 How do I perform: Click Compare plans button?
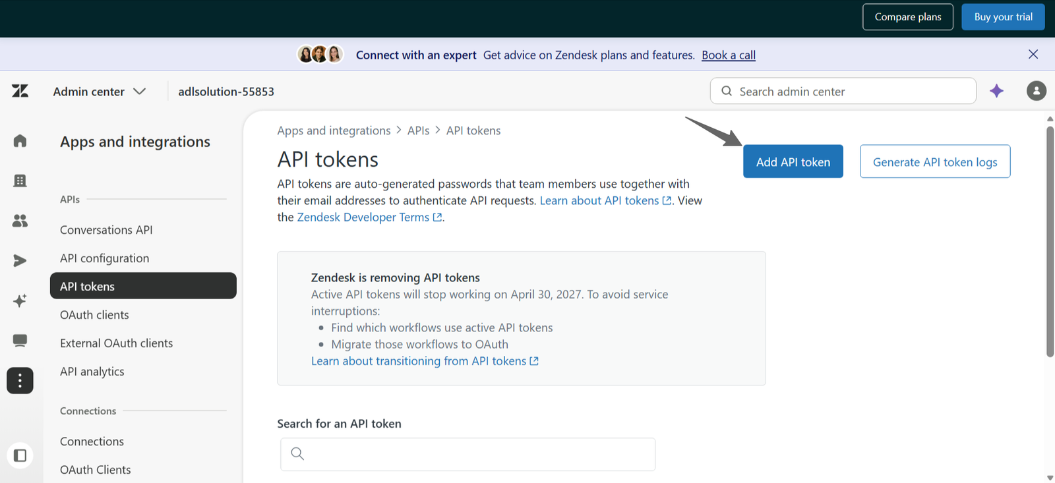click(x=908, y=17)
